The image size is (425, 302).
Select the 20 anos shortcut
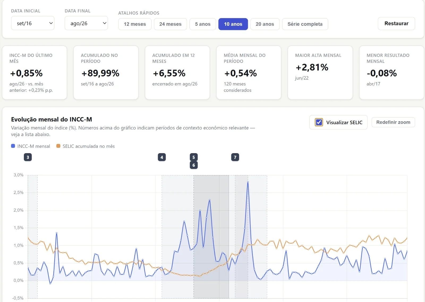click(x=265, y=24)
